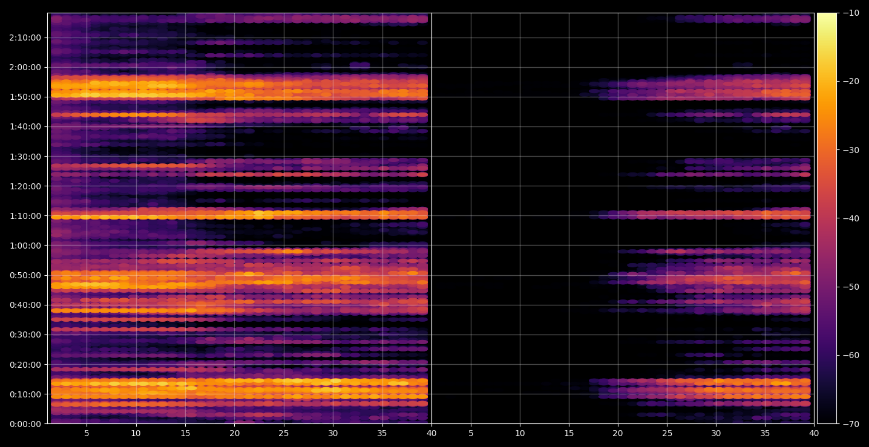This screenshot has height=447, width=869.
Task: Pick x-axis label 20 under the left plot
Action: coord(235,433)
